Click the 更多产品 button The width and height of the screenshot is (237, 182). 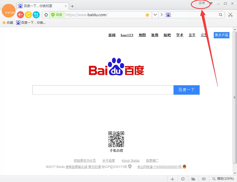(x=221, y=35)
